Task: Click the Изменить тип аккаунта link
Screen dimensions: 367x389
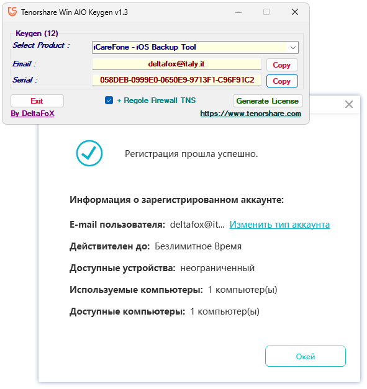Action: tap(279, 225)
